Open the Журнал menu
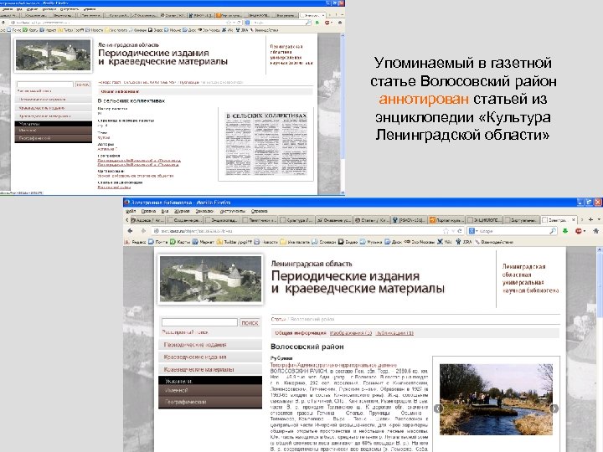This screenshot has height=452, width=603. [x=182, y=211]
